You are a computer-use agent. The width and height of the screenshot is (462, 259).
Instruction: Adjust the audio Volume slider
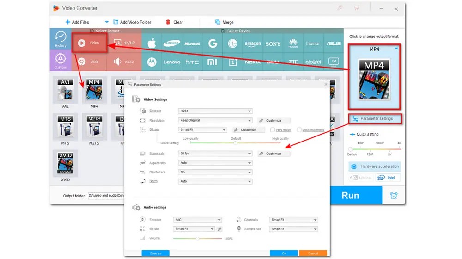[197, 238]
